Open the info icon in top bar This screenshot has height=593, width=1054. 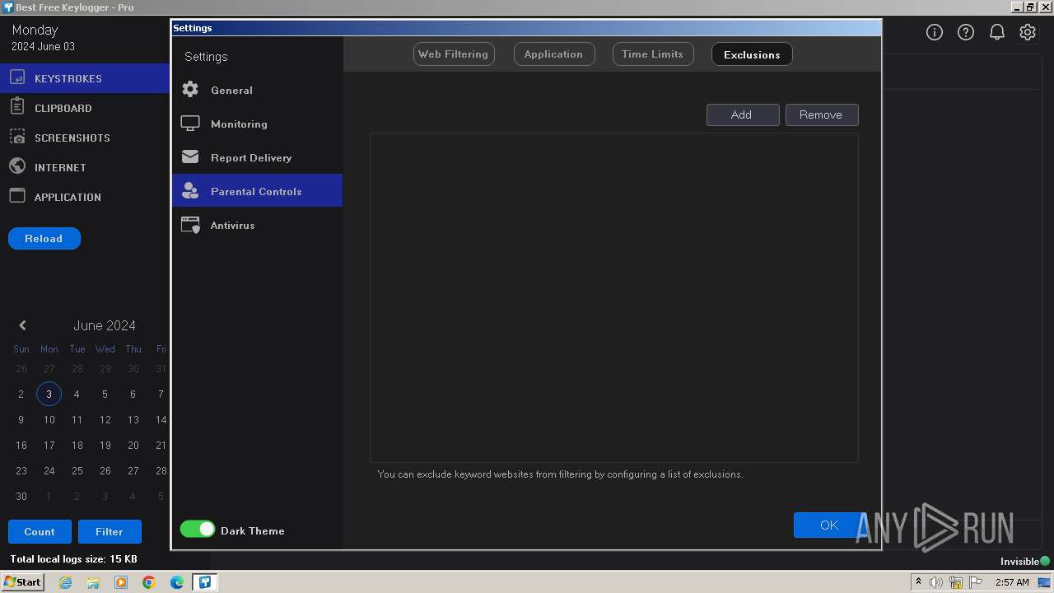coord(935,32)
